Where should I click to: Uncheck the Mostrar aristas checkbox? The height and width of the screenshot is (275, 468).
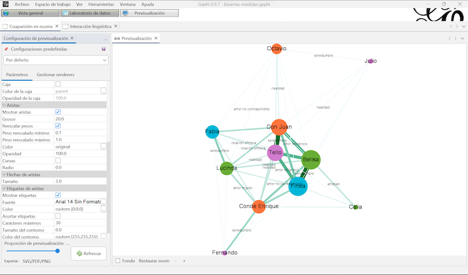pos(58,112)
